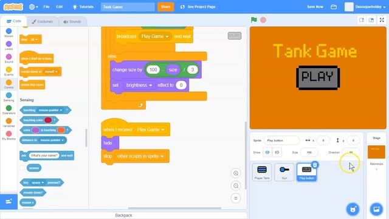Open the language globe menu

33,7
